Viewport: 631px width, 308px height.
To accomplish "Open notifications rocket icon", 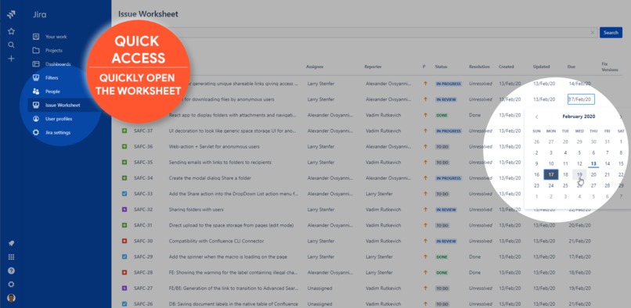I will point(11,243).
